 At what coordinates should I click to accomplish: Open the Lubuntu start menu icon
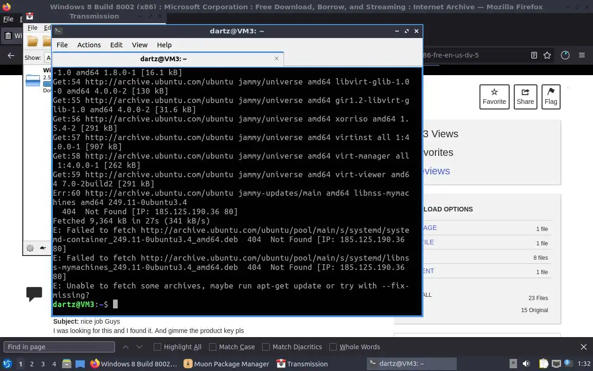pyautogui.click(x=7, y=364)
